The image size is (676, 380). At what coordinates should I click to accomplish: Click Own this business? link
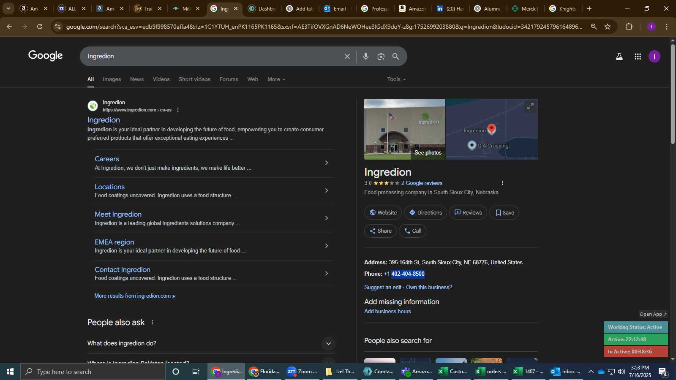click(429, 288)
